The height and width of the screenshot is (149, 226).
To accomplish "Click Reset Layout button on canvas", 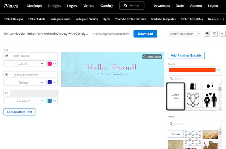I will (x=152, y=57).
